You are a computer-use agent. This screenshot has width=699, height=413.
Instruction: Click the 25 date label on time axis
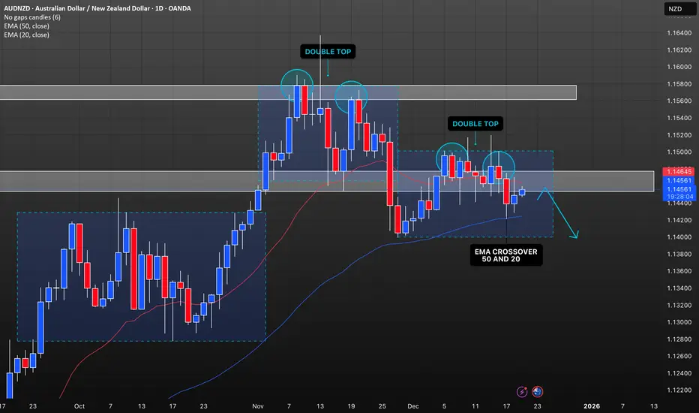point(382,406)
